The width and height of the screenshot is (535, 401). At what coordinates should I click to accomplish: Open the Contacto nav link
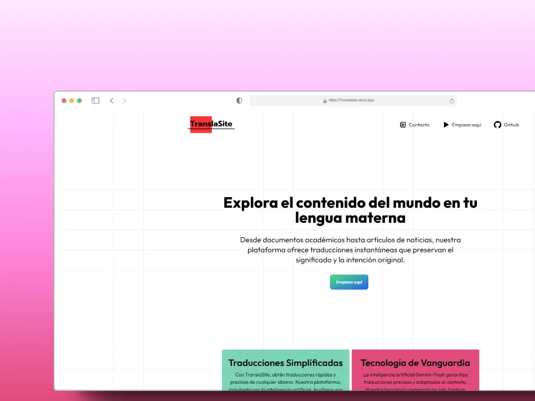click(x=419, y=125)
